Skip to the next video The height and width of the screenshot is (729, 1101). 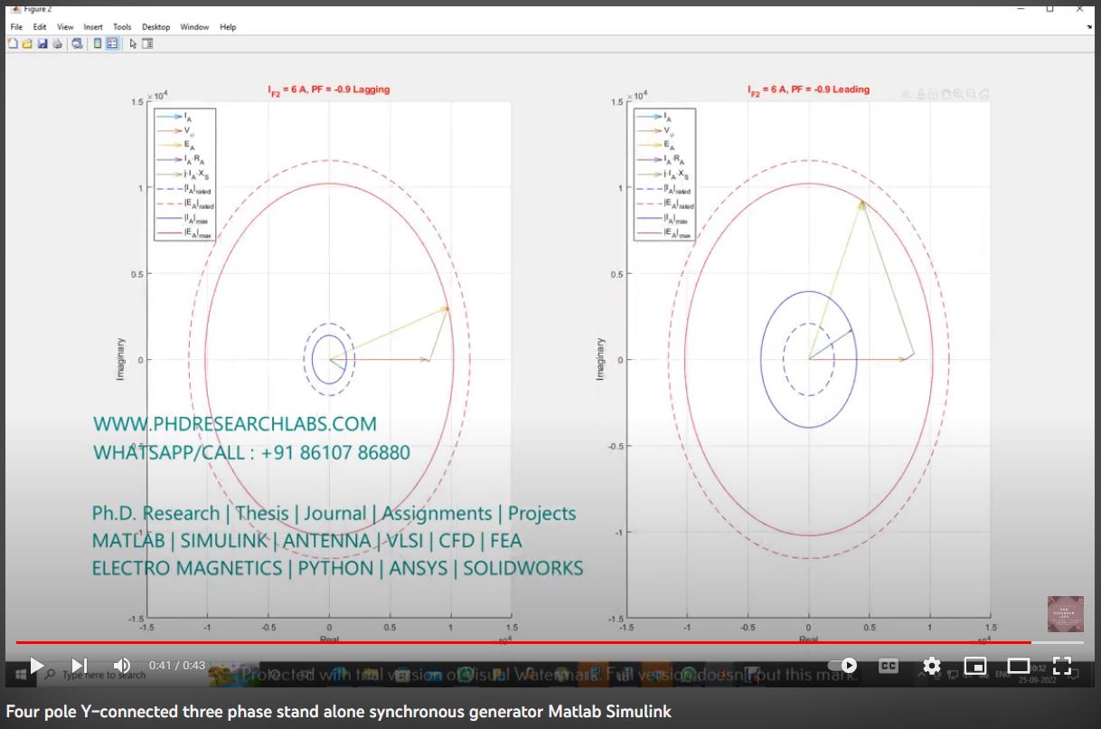click(x=80, y=666)
